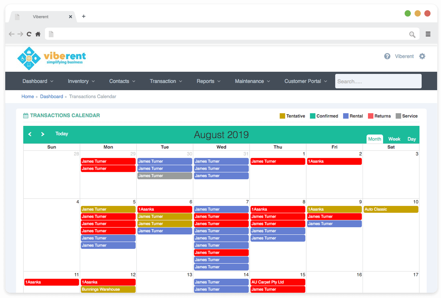Expand the Inventory dropdown menu
441x298 pixels.
pos(81,81)
